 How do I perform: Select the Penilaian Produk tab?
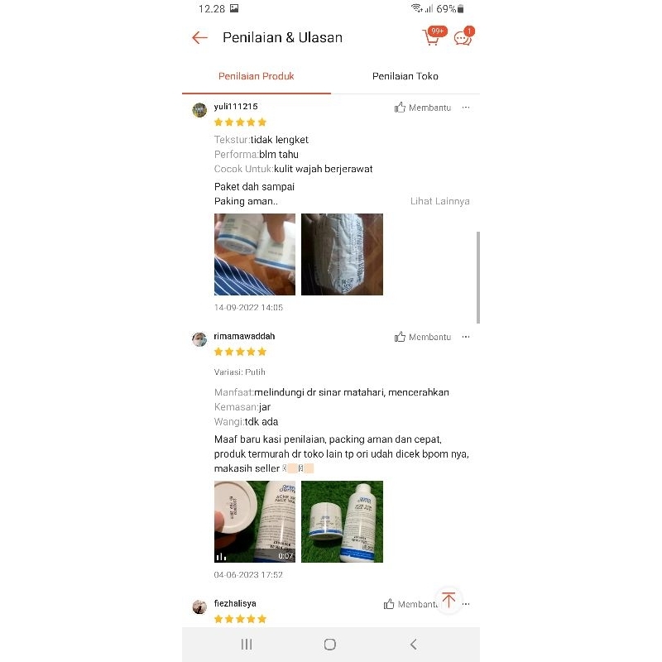pyautogui.click(x=257, y=76)
